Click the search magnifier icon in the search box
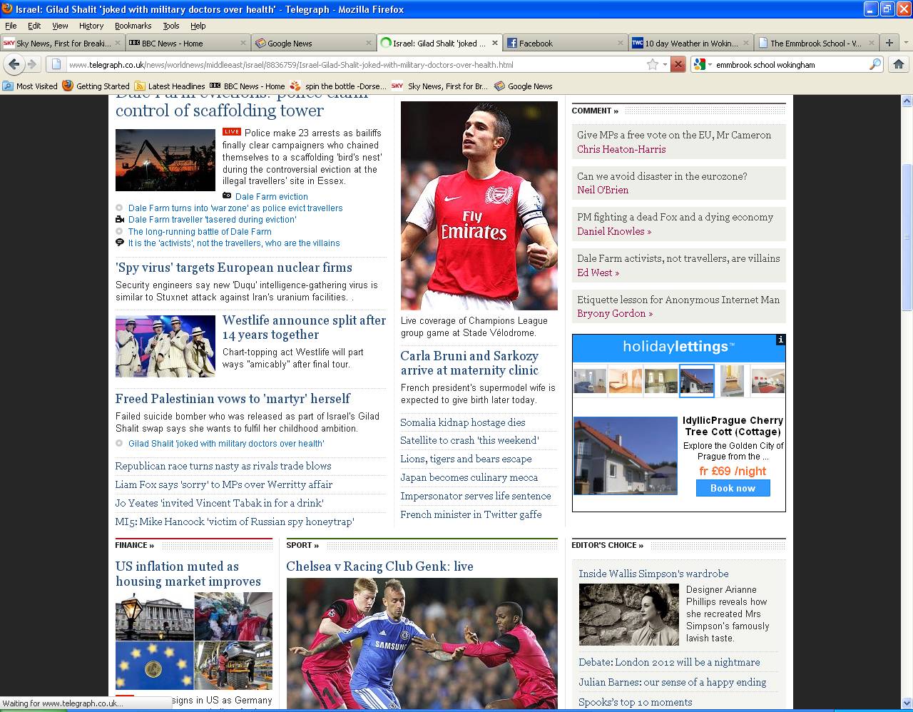Screen dimensions: 913x712 click(875, 64)
